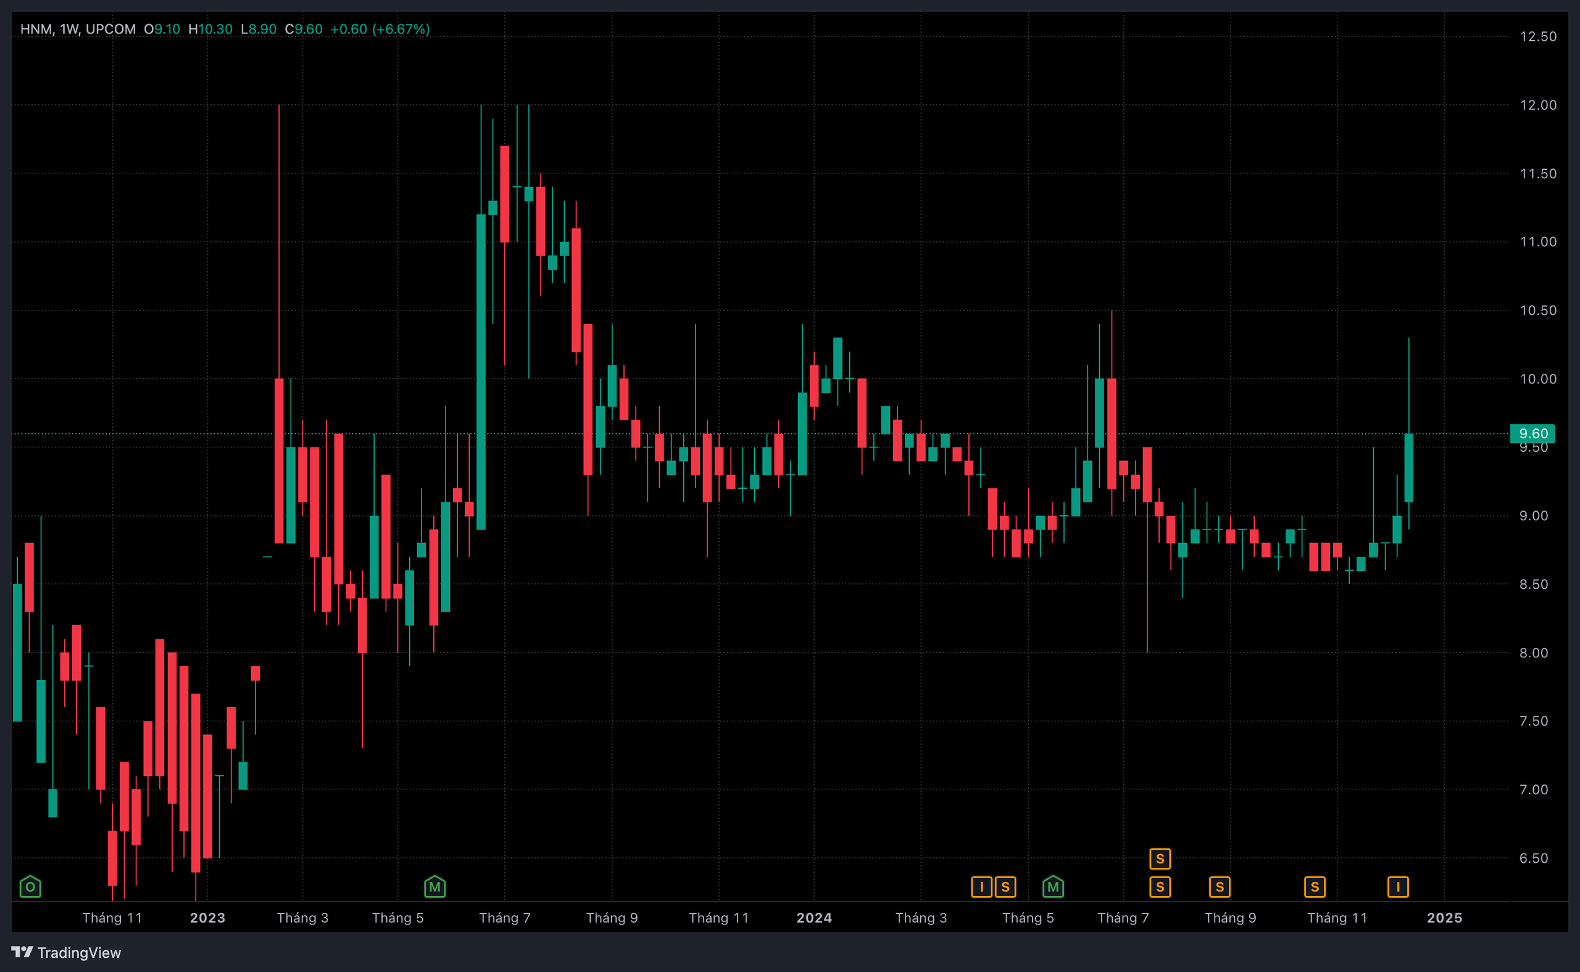Click the Tháng 3 label after 2024
1580x972 pixels.
click(x=921, y=918)
